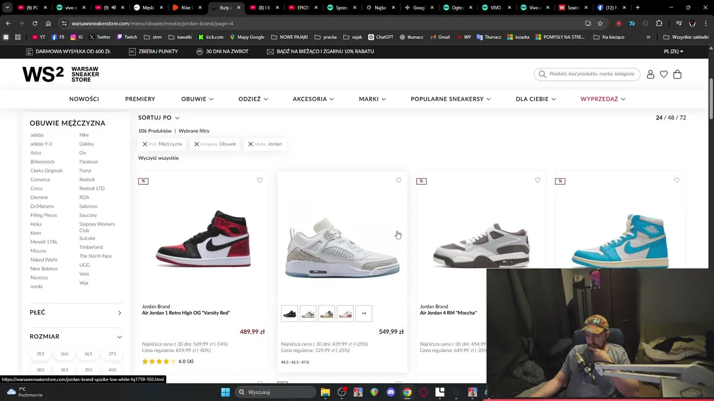Expand the MARKI menu
This screenshot has width=714, height=401.
[373, 99]
